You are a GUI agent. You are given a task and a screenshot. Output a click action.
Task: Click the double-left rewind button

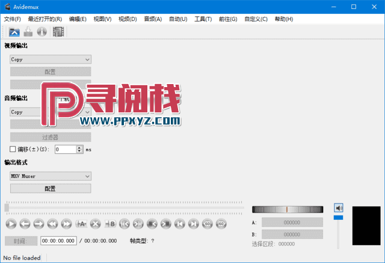[52, 224]
